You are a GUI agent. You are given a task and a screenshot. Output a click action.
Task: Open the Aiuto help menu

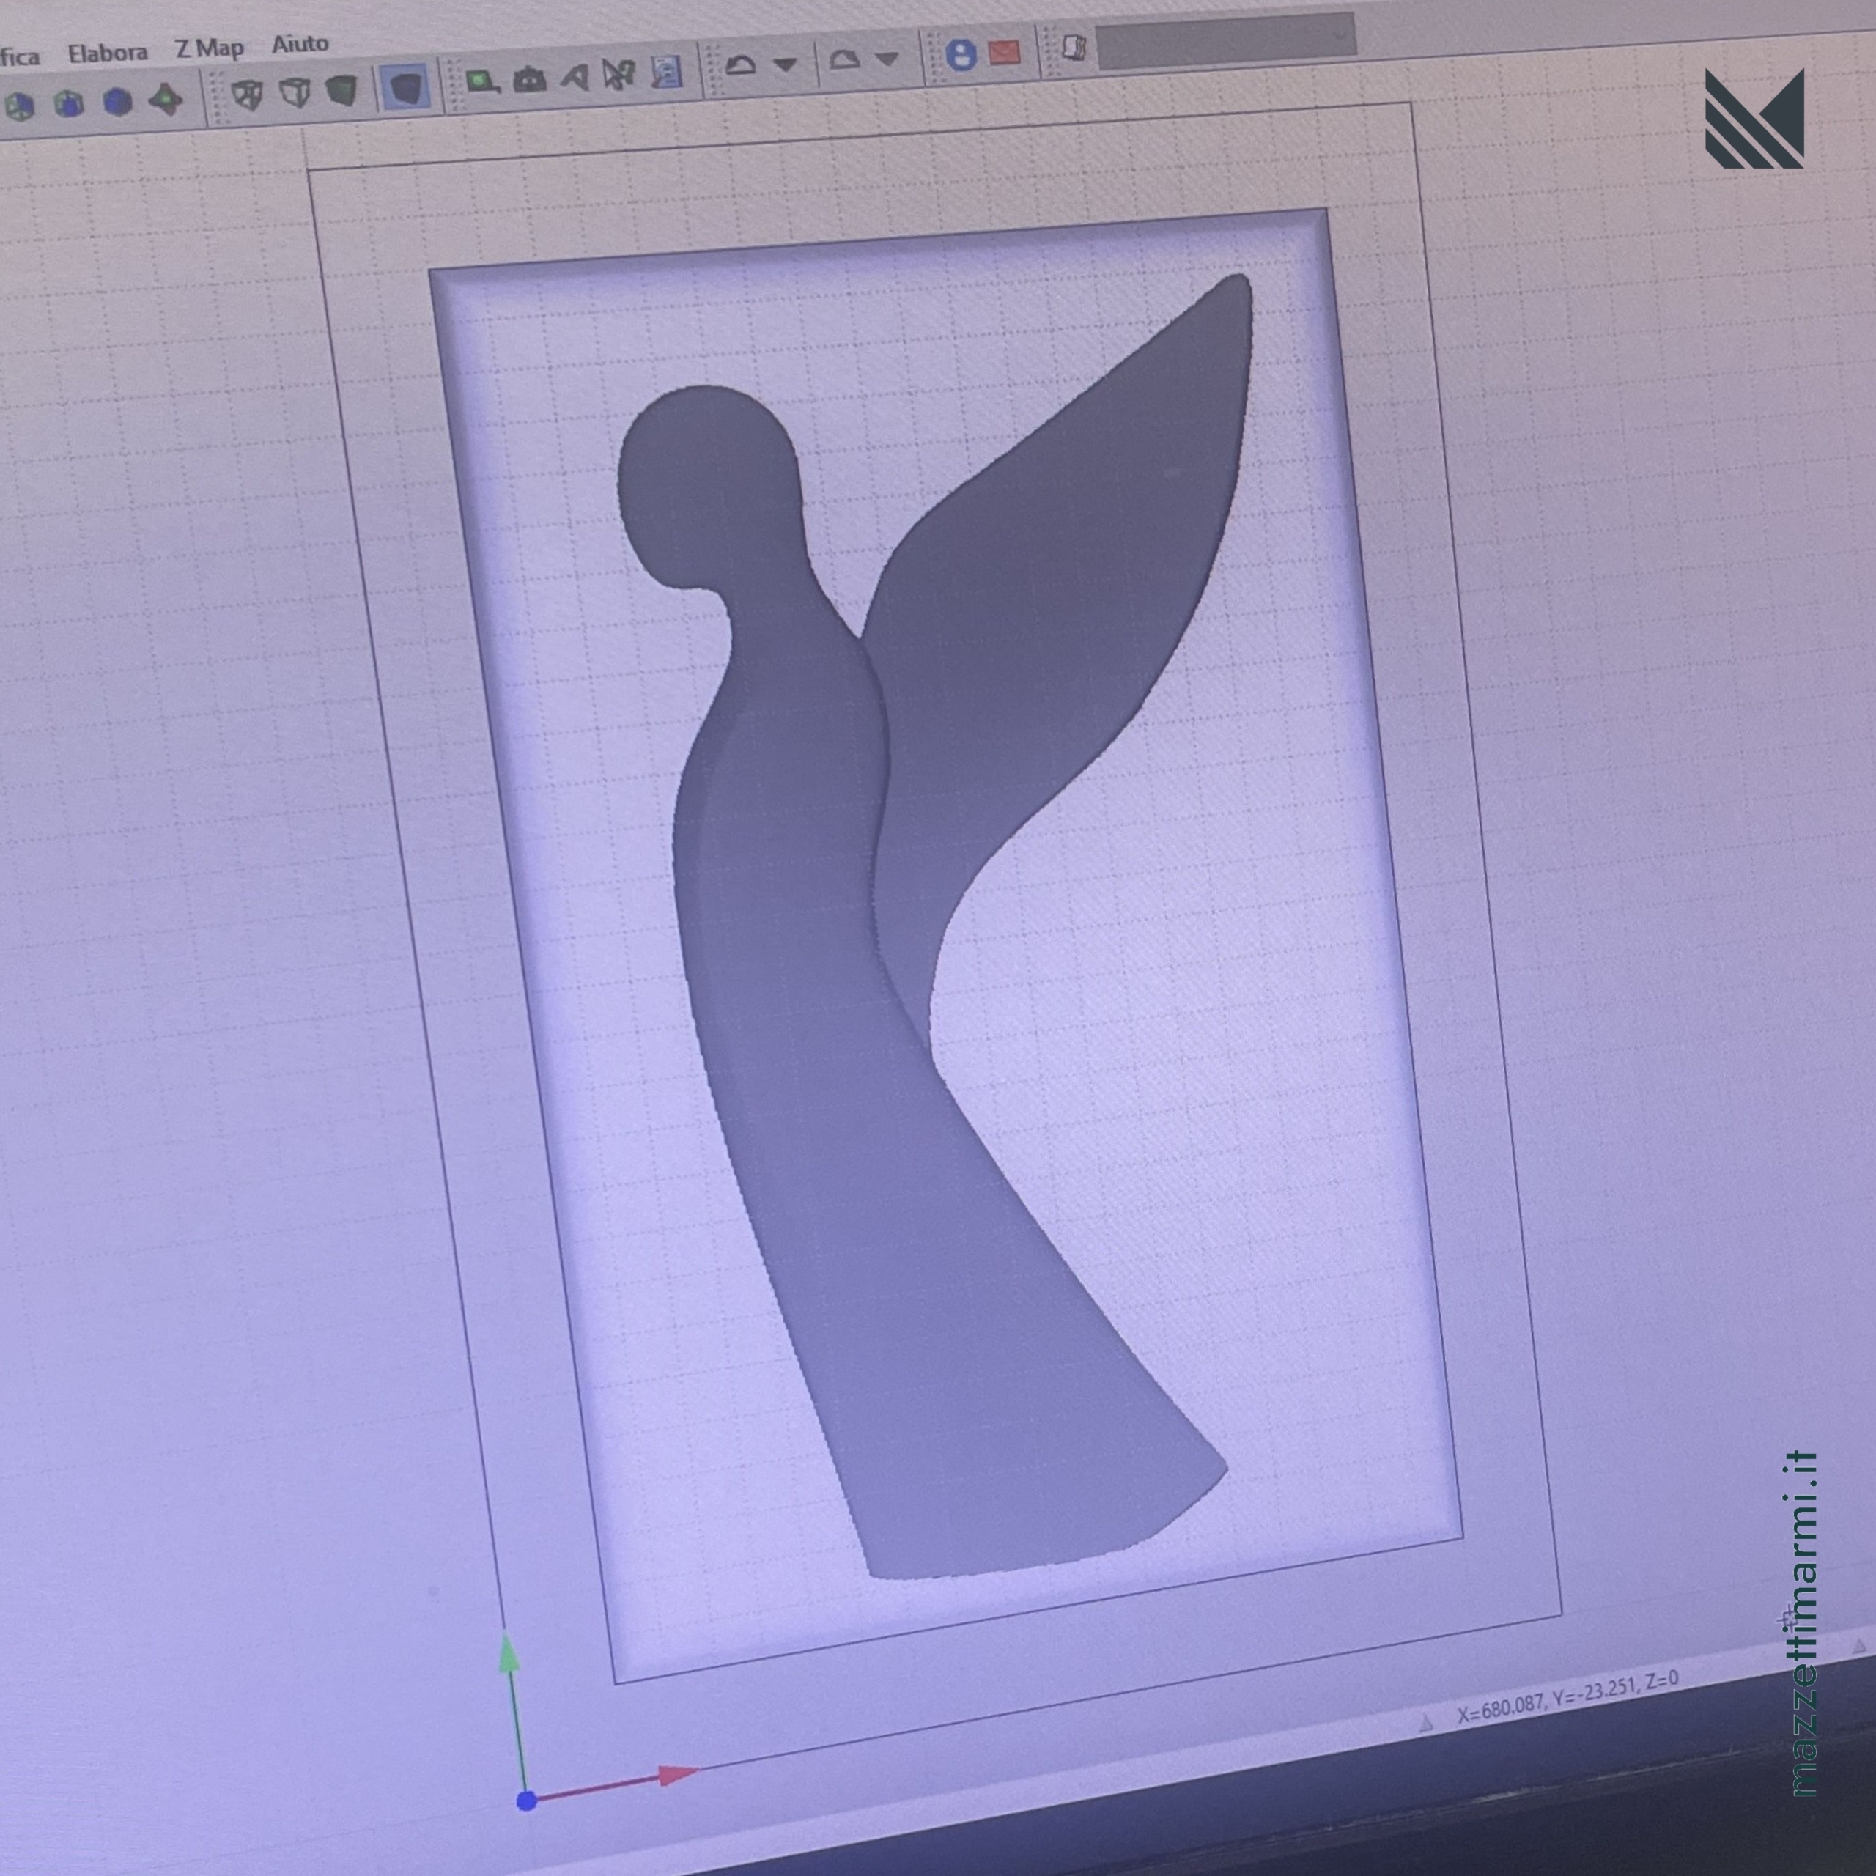point(299,44)
